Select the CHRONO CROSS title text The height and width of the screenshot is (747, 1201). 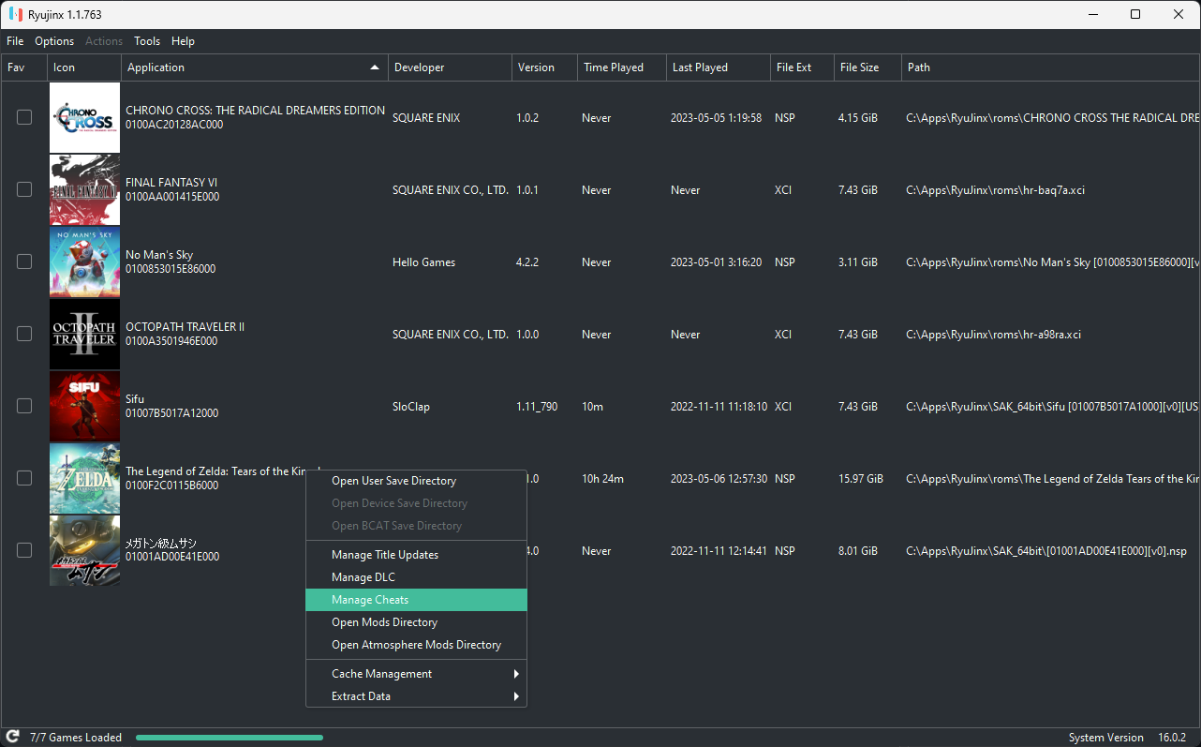pos(255,111)
